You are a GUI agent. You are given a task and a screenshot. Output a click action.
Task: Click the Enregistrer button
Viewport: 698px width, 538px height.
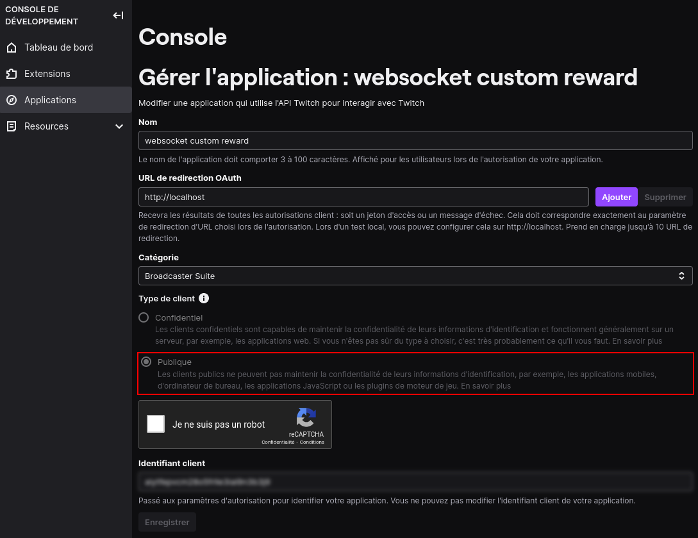[x=167, y=523]
